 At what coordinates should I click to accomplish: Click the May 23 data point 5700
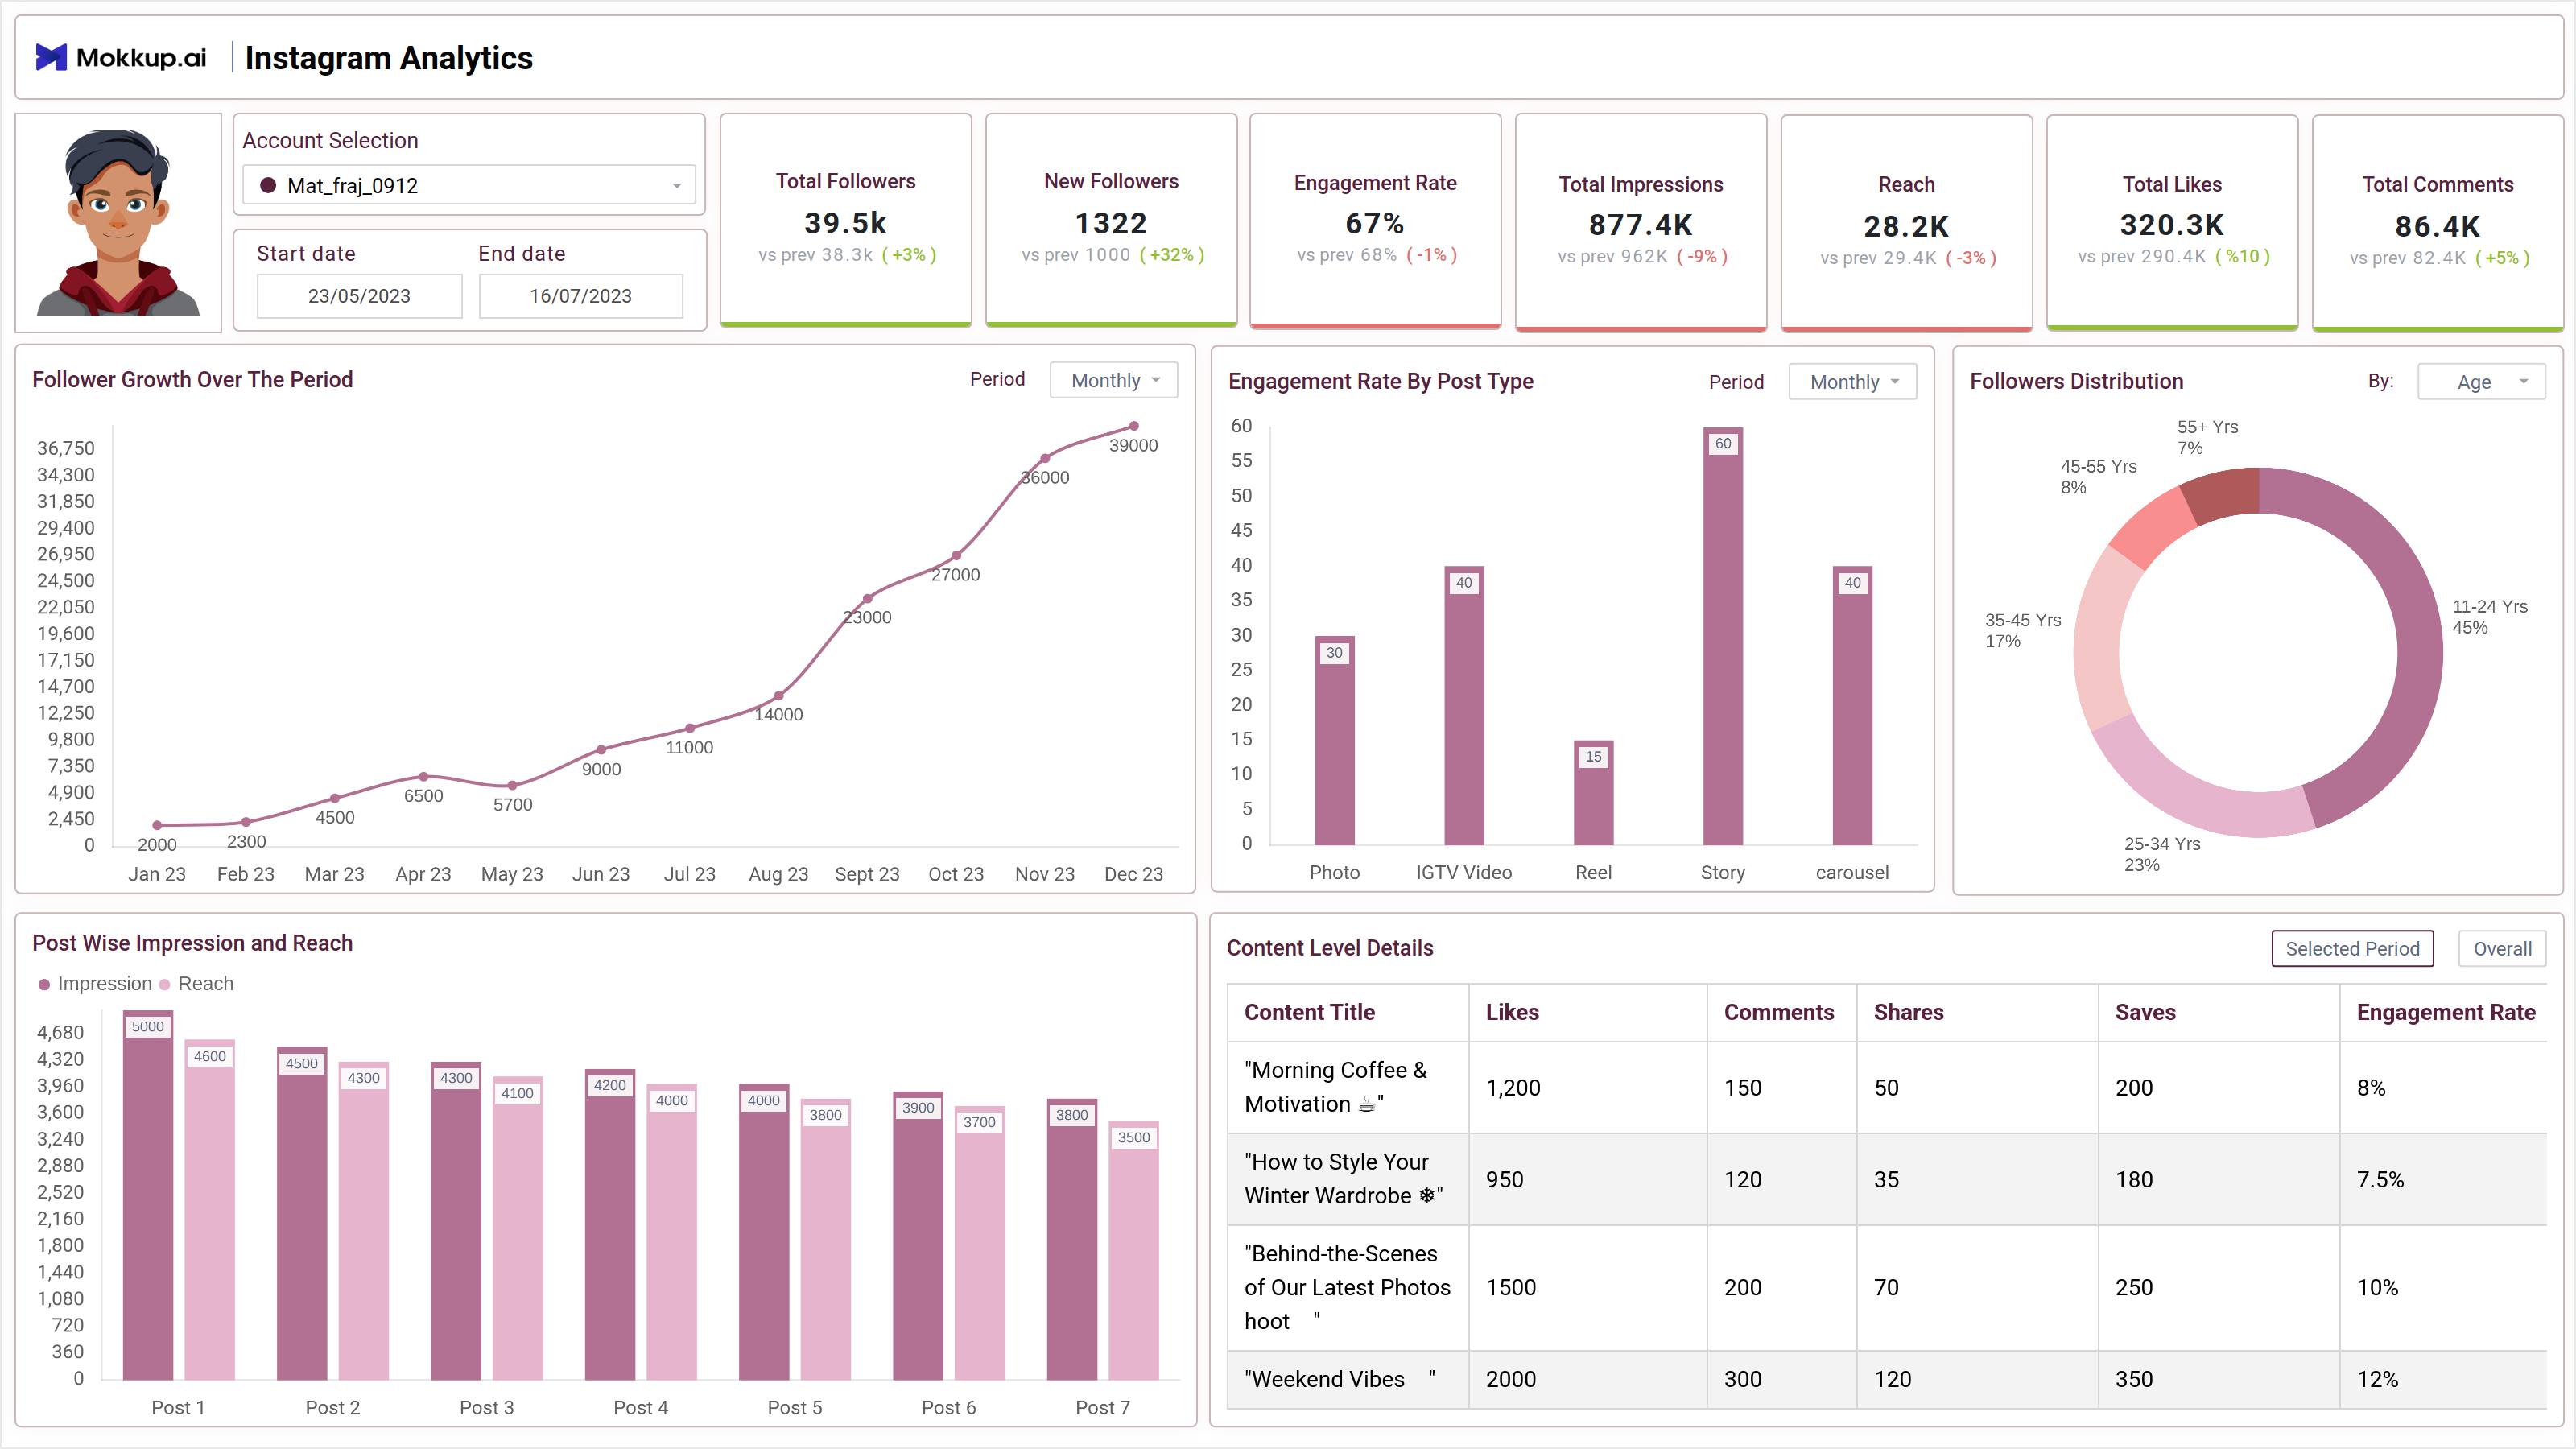512,785
